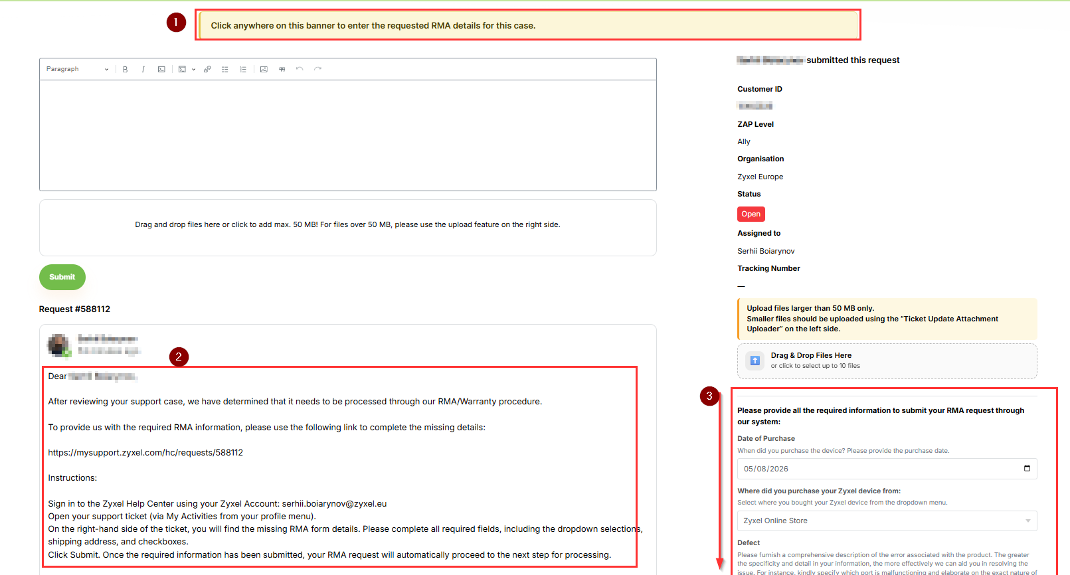Create a numbered list
Image resolution: width=1070 pixels, height=575 pixels.
coord(243,69)
